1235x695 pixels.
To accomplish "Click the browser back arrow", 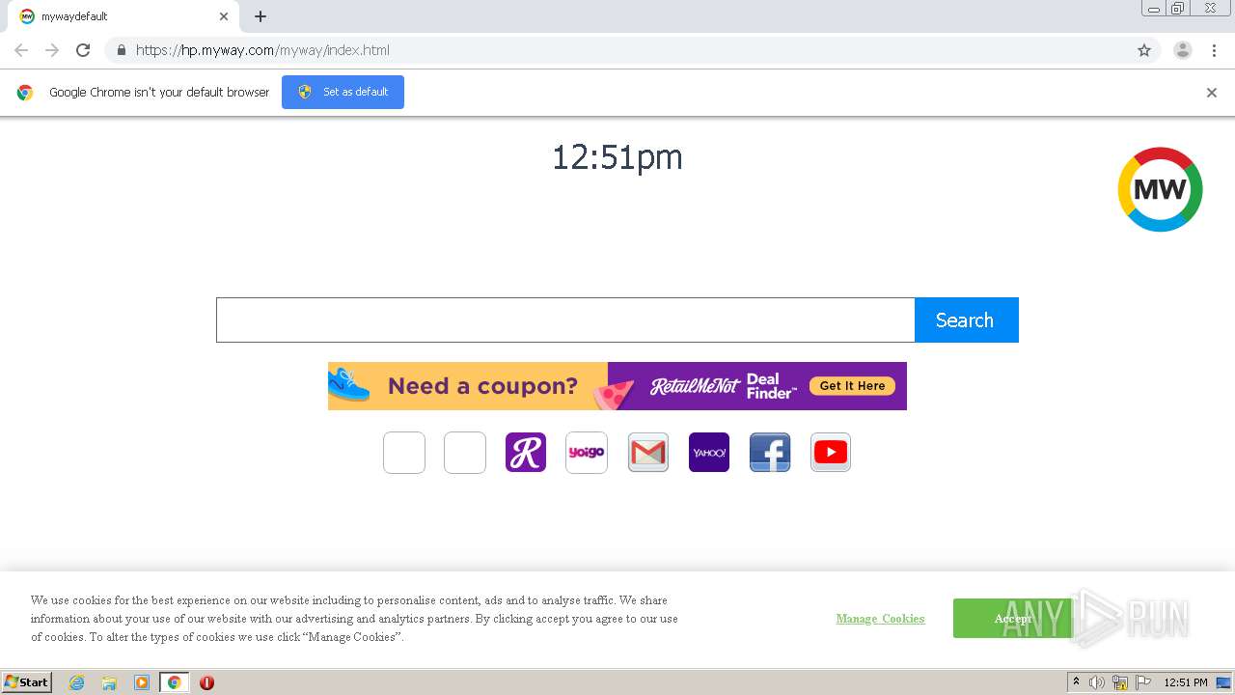I will pyautogui.click(x=21, y=50).
